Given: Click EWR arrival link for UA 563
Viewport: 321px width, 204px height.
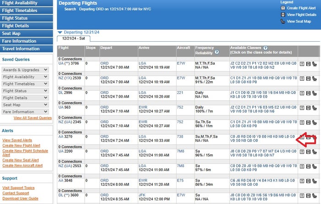Looking at the screenshot, I should pos(143,107).
